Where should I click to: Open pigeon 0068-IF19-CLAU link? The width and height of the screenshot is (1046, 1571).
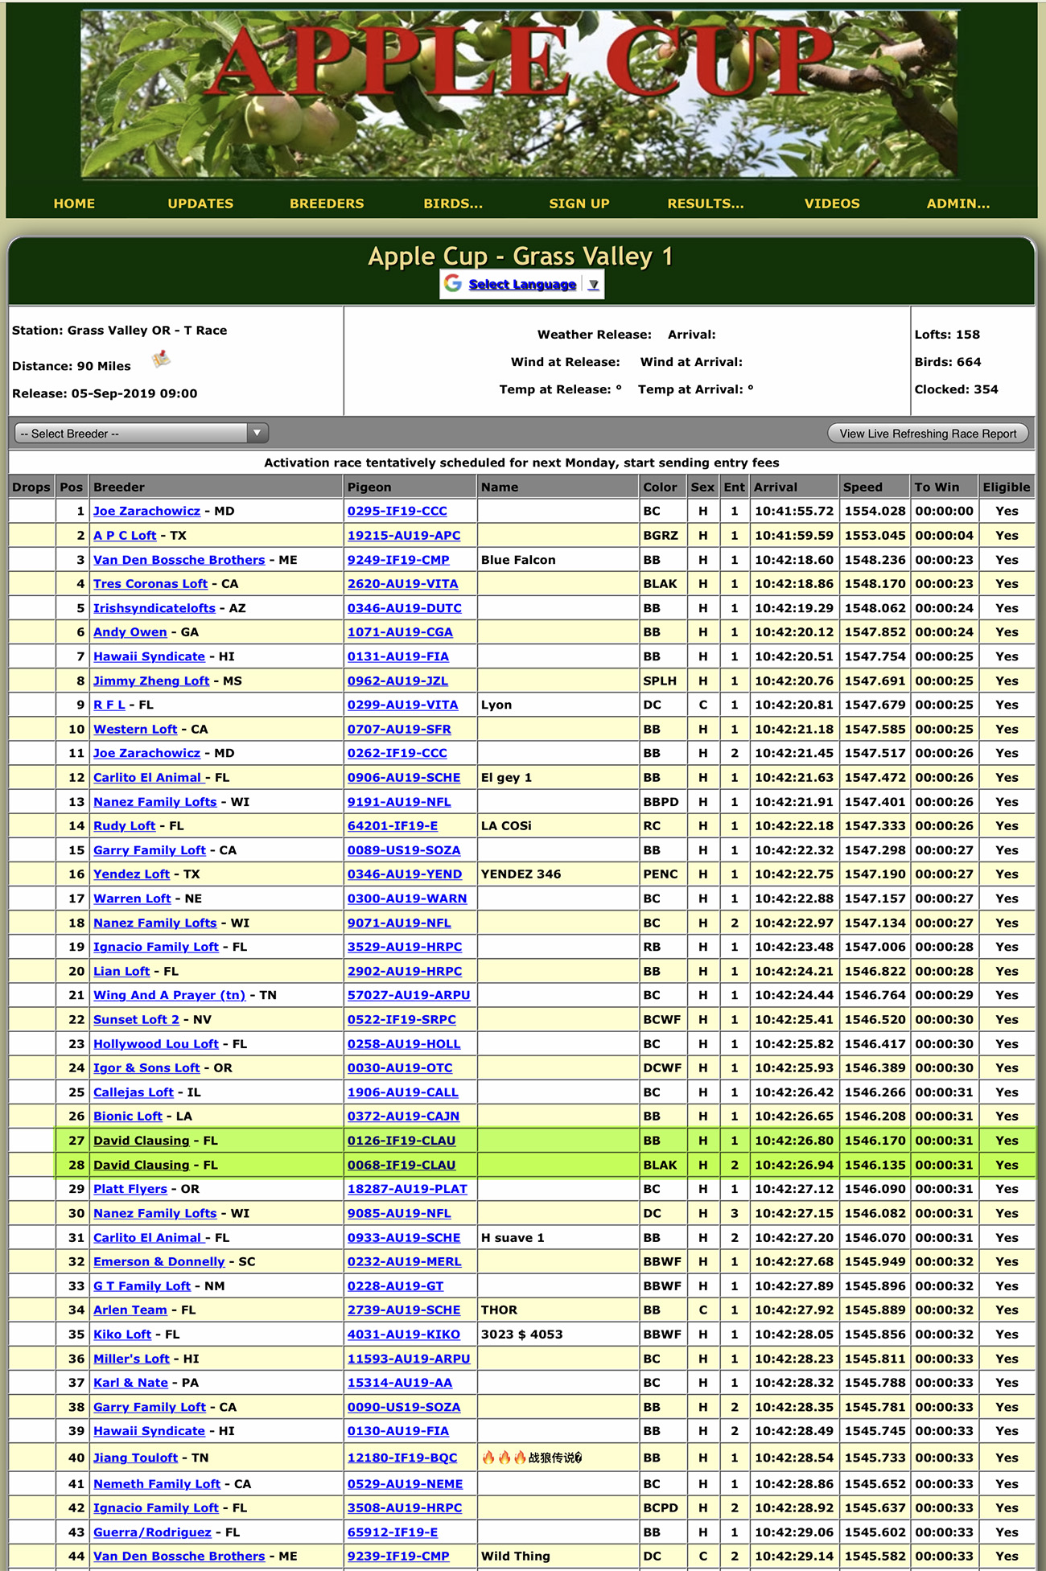pos(402,1165)
